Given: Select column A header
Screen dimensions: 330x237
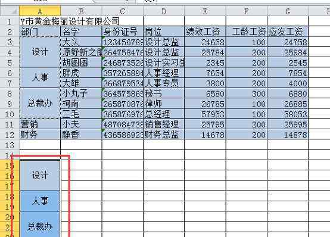Looking at the screenshot, I should point(40,11).
